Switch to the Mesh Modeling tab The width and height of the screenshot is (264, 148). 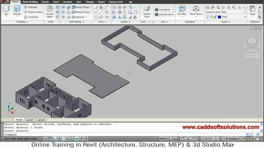click(x=30, y=2)
